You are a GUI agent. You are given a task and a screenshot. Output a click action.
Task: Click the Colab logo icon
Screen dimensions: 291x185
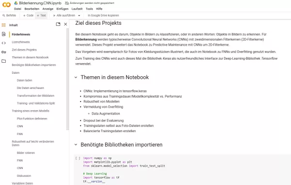(x=6, y=5)
